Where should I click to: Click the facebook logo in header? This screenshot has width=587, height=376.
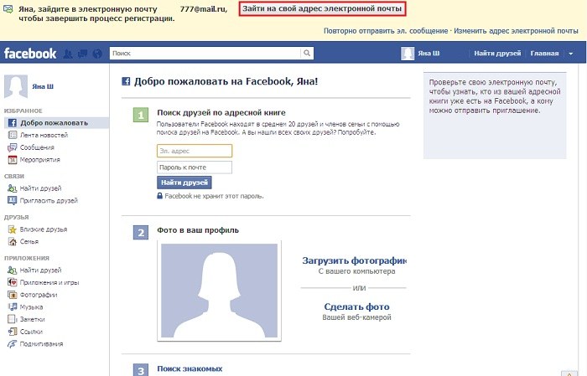coord(30,54)
